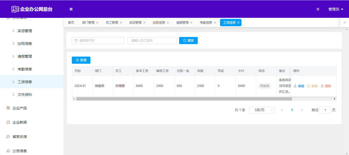
Task: Click the 公告信息 bell icon
Action: (8, 151)
